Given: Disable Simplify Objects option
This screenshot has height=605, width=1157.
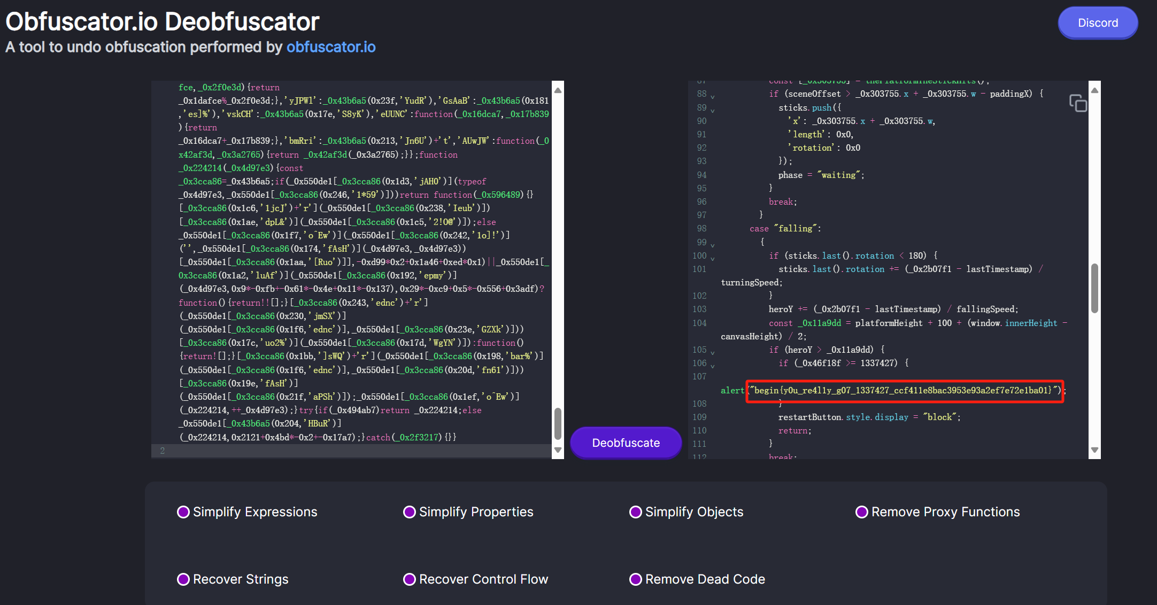Looking at the screenshot, I should pyautogui.click(x=636, y=512).
